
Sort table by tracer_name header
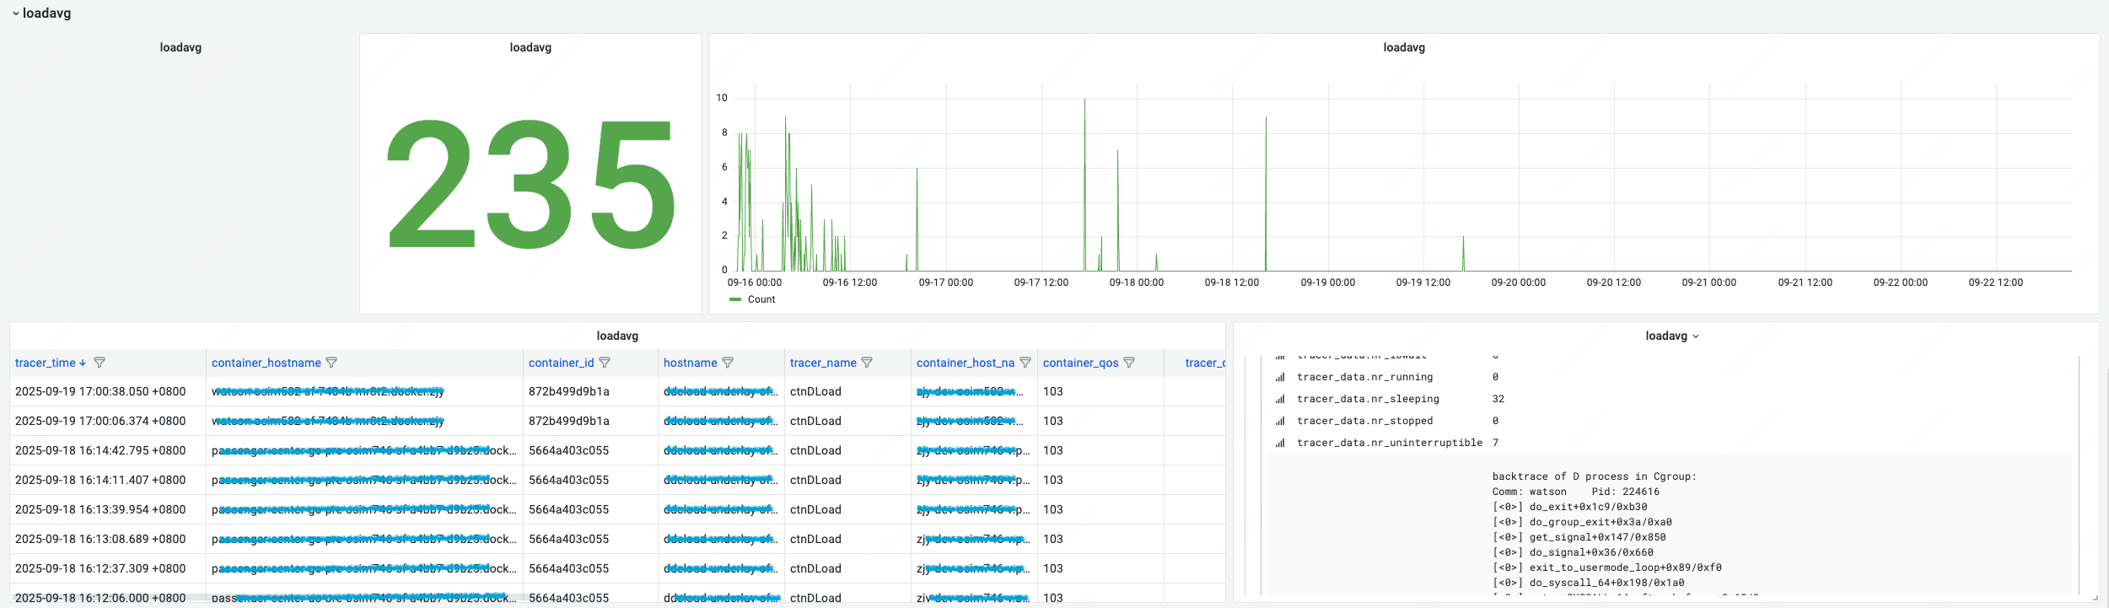823,363
